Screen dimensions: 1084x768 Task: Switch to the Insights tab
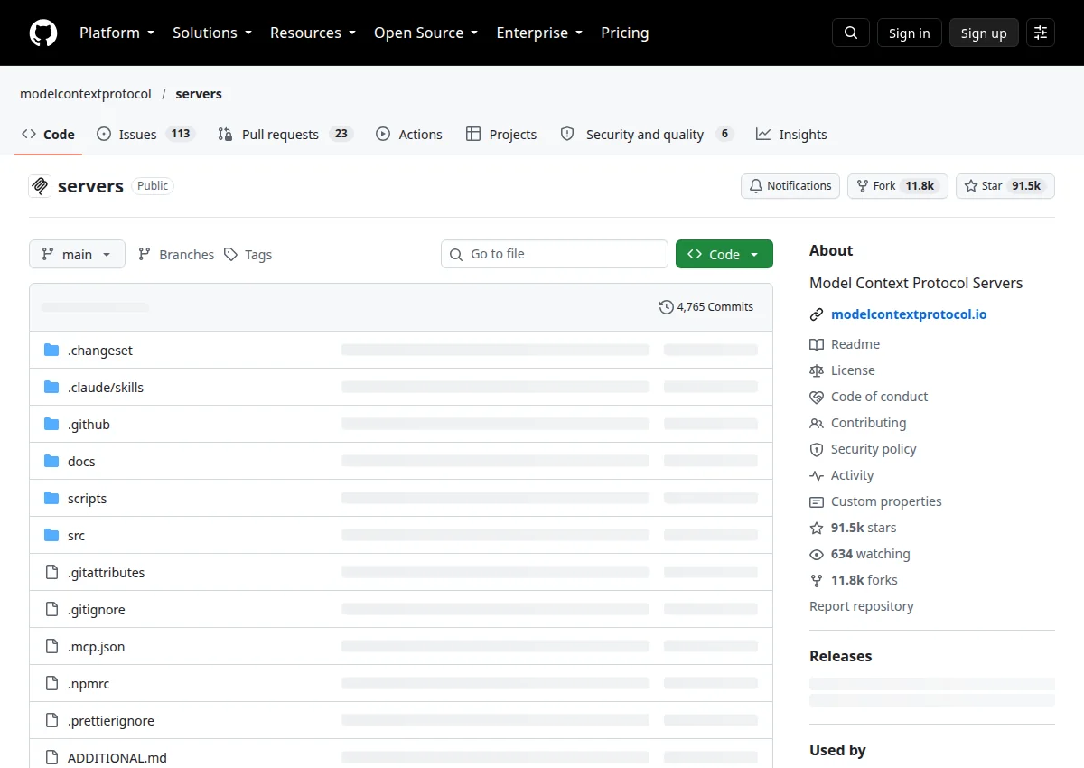[x=791, y=135]
